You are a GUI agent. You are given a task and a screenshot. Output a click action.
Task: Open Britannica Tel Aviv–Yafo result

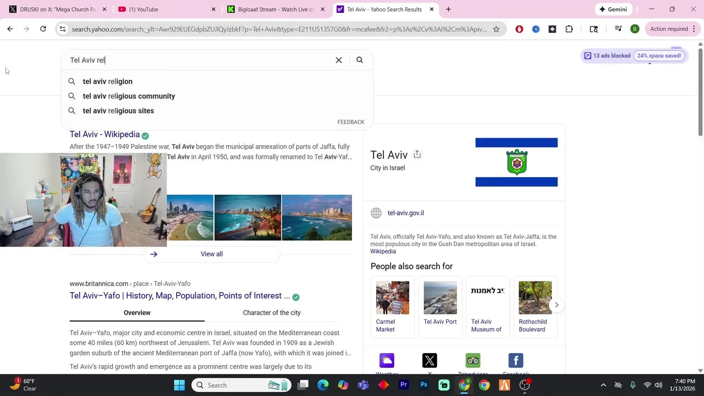tap(180, 296)
